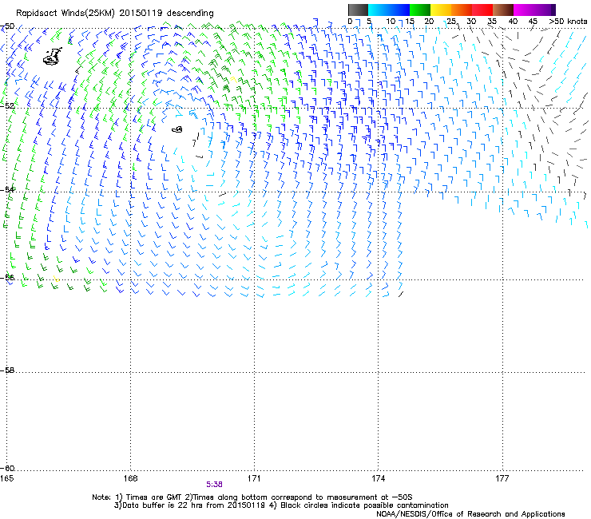Click the '177' longitude axis label
This screenshot has width=591, height=519.
tap(502, 478)
